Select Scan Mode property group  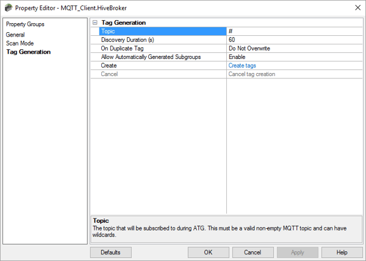tap(20, 43)
